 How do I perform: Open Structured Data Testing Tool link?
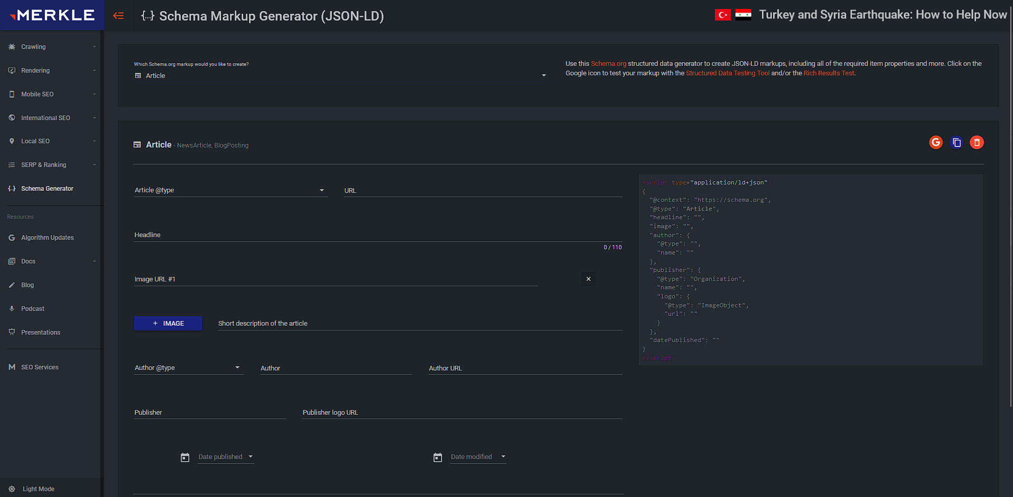point(728,73)
